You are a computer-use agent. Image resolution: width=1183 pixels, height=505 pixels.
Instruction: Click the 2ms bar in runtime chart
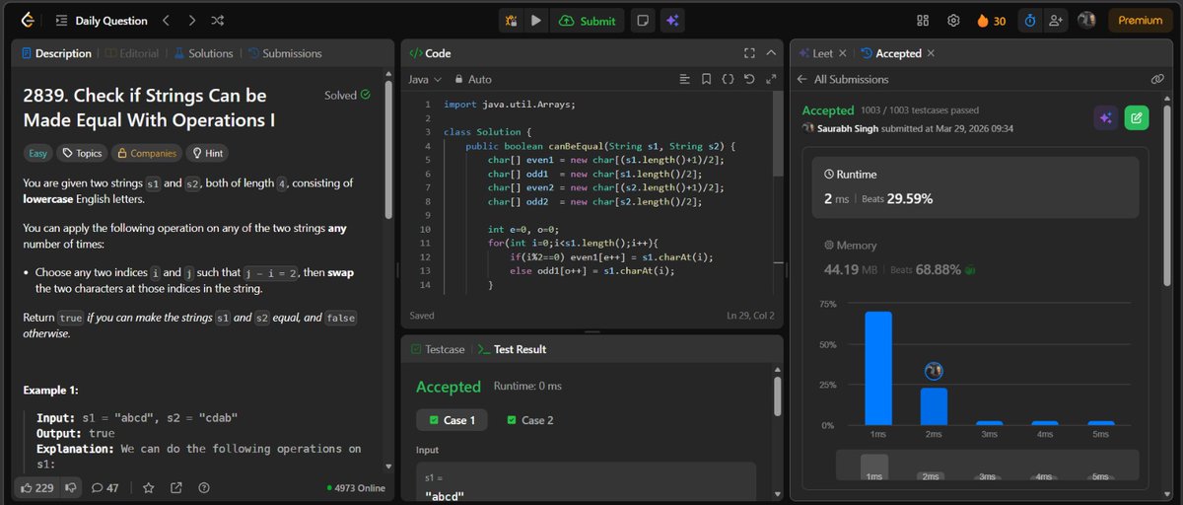click(x=934, y=406)
